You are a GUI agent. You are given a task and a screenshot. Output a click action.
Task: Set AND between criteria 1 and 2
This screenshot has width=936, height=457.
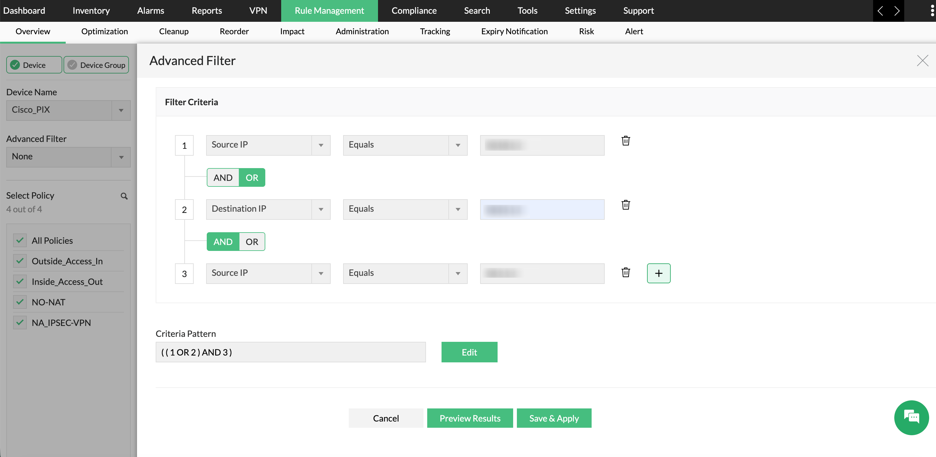click(x=223, y=178)
